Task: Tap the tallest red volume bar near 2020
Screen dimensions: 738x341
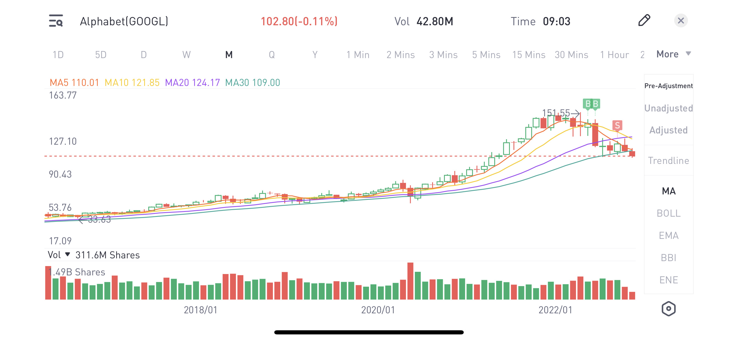Action: coord(410,281)
